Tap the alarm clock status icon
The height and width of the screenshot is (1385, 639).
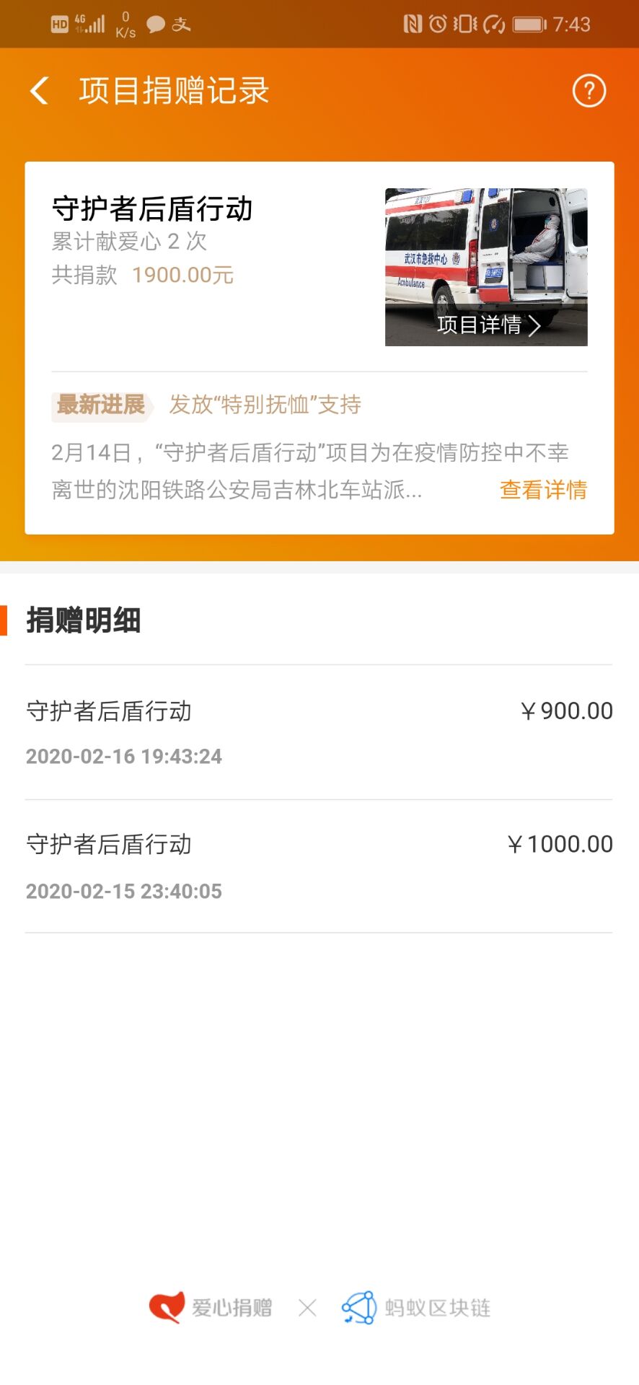pyautogui.click(x=438, y=25)
